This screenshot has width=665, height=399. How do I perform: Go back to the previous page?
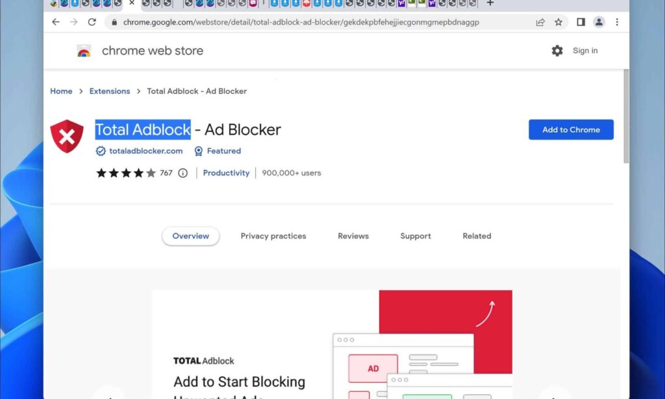coord(56,22)
